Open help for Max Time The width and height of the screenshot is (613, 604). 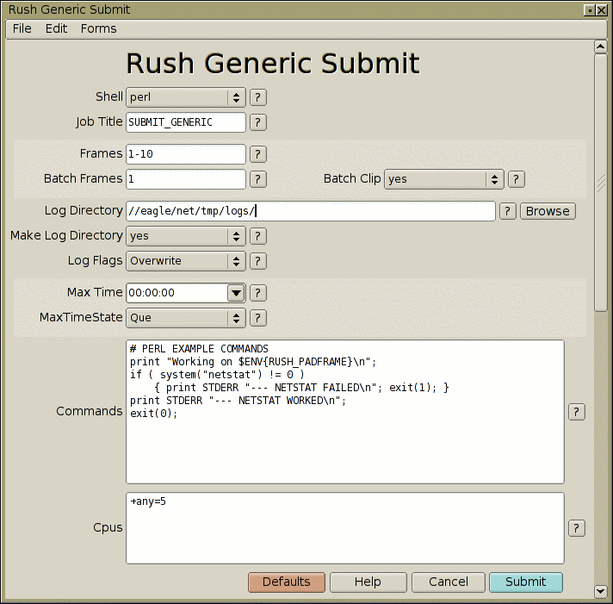coord(258,293)
